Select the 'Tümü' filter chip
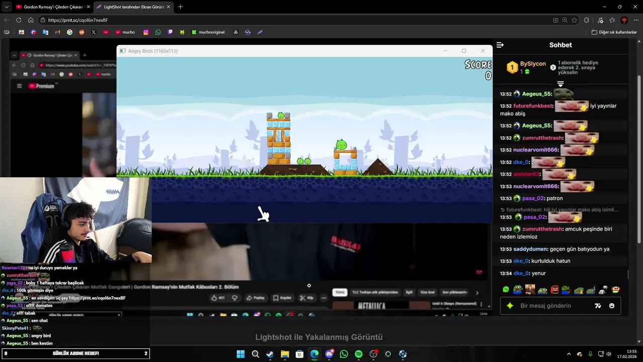This screenshot has width=643, height=362. coord(340,292)
